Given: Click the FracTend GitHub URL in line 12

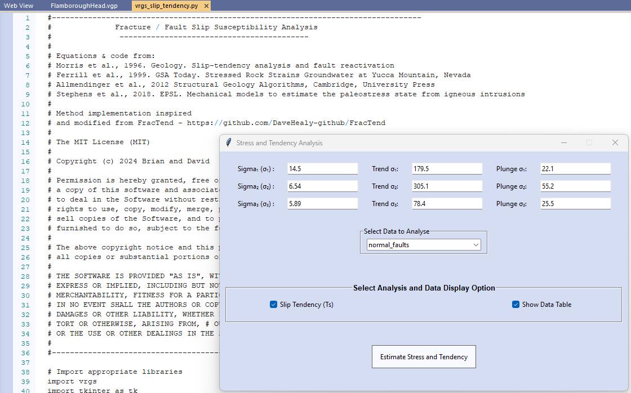Looking at the screenshot, I should click(x=286, y=123).
